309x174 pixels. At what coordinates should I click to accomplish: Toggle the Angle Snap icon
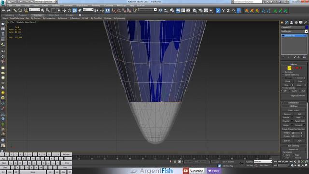pos(119,10)
